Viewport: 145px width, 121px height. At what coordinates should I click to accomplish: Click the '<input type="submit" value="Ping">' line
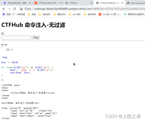pos(31,116)
